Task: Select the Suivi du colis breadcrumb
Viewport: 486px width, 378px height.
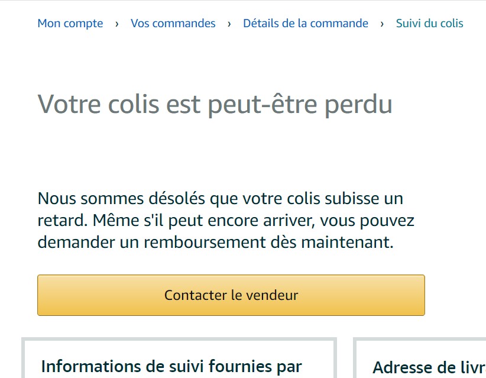Action: (x=429, y=24)
